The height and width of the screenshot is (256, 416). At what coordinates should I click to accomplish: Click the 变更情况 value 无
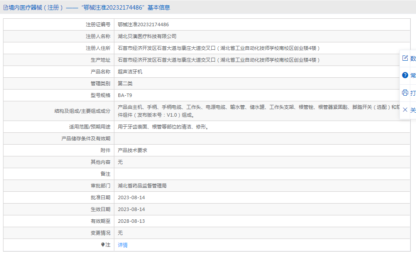[120, 233]
